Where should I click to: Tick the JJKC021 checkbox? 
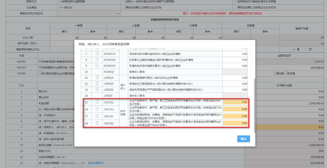click(97, 116)
